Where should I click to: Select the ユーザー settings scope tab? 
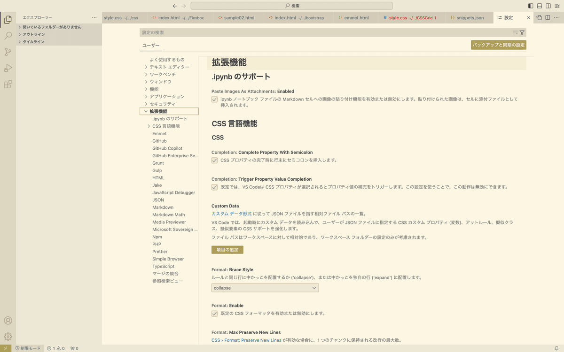coord(151,46)
